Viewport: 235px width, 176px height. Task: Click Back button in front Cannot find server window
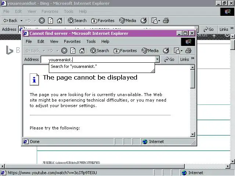(33, 51)
